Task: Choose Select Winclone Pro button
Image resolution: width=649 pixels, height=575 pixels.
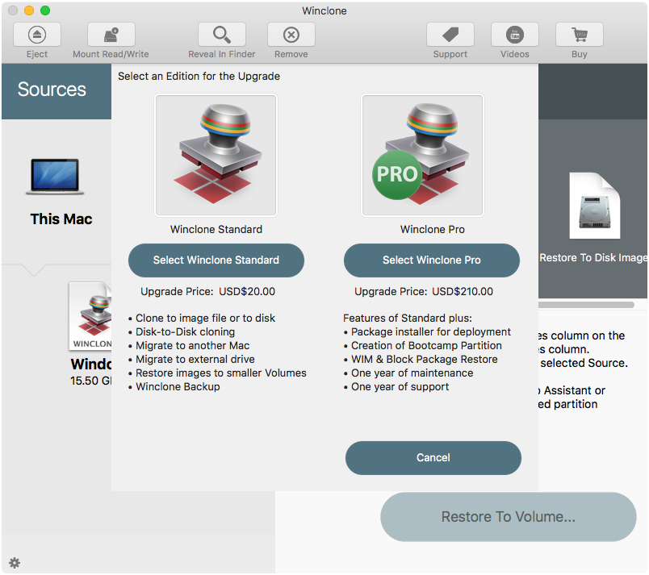Action: (432, 260)
